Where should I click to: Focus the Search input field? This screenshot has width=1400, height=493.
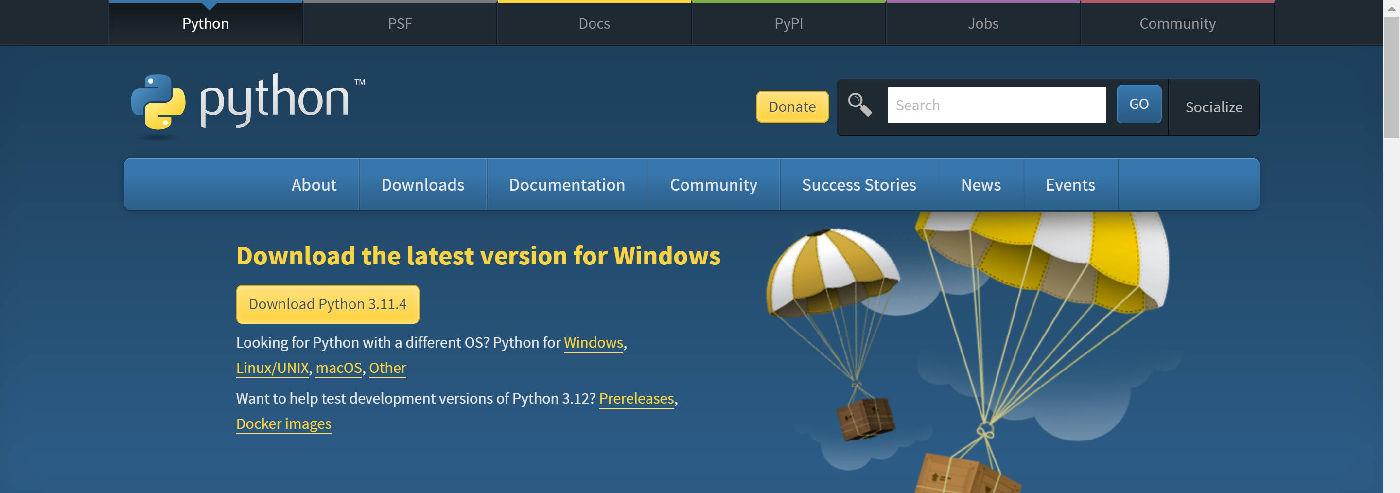click(x=996, y=105)
